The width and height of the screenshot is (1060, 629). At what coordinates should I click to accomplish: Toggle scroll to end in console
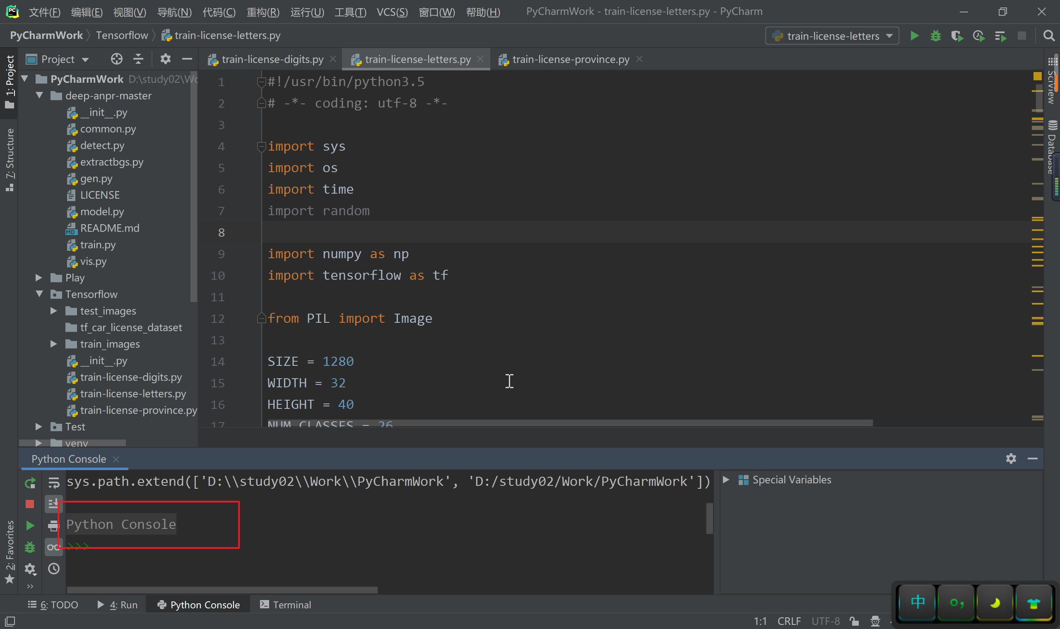pos(53,504)
